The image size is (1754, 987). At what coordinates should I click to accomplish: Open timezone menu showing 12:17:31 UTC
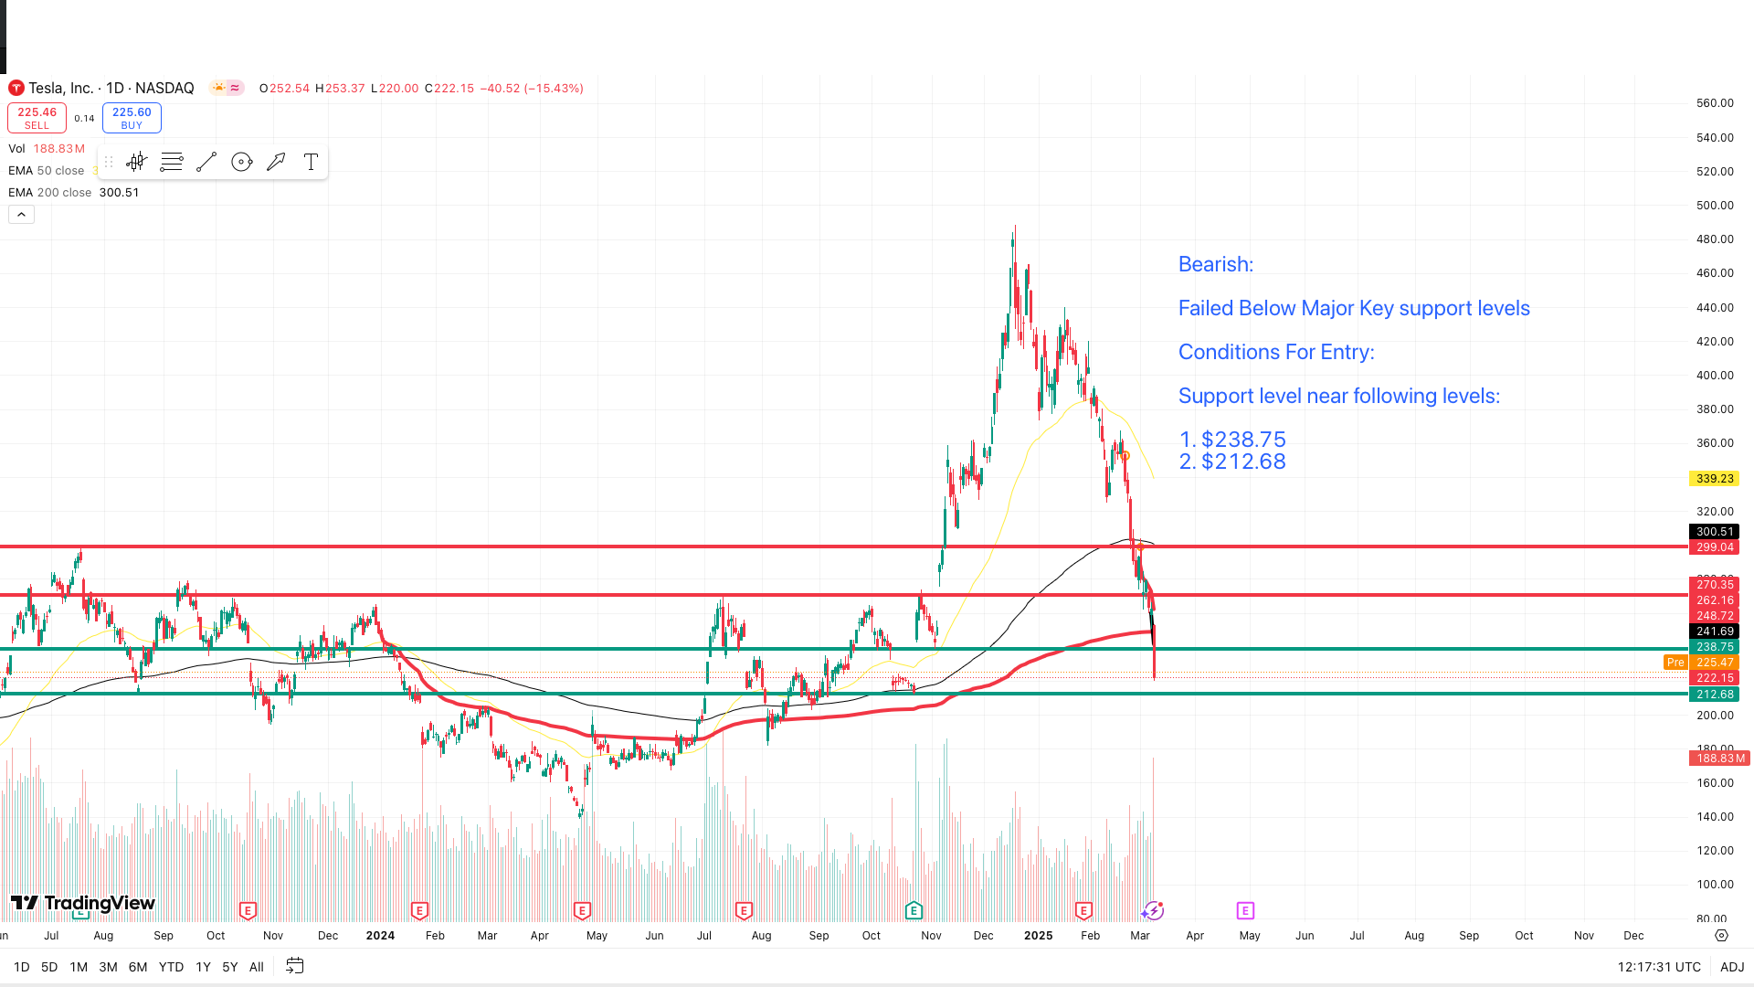pyautogui.click(x=1659, y=967)
